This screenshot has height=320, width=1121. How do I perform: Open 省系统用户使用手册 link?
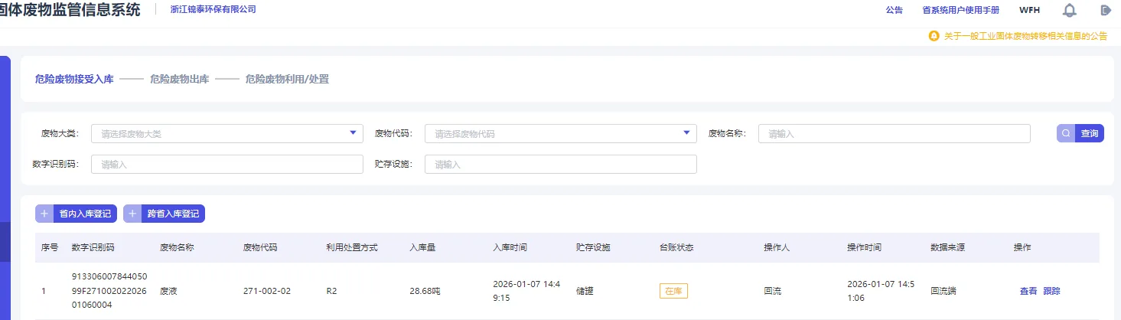tap(960, 10)
